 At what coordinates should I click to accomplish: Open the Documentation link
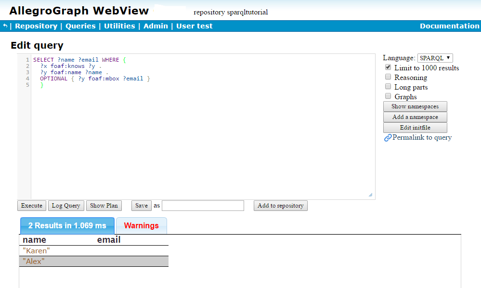[x=449, y=26]
